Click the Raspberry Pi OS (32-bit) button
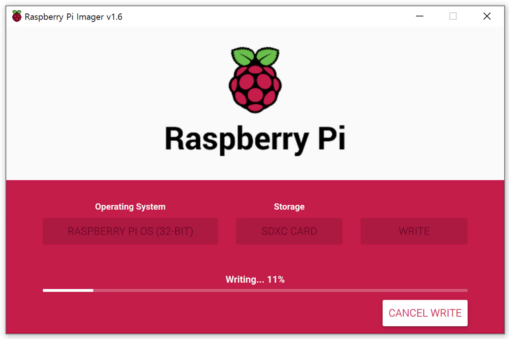The height and width of the screenshot is (339, 509). click(130, 231)
